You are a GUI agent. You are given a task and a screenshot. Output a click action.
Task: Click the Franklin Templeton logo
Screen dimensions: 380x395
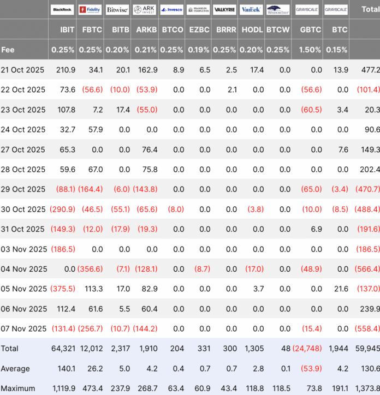198,10
